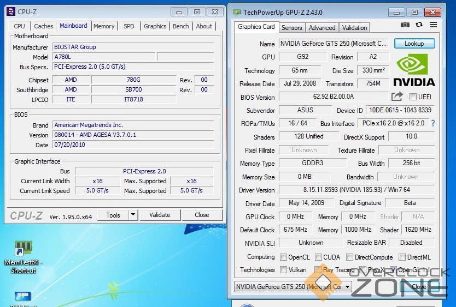
Task: Click the BIOS Version field in GPU-Z
Action: [x=333, y=97]
